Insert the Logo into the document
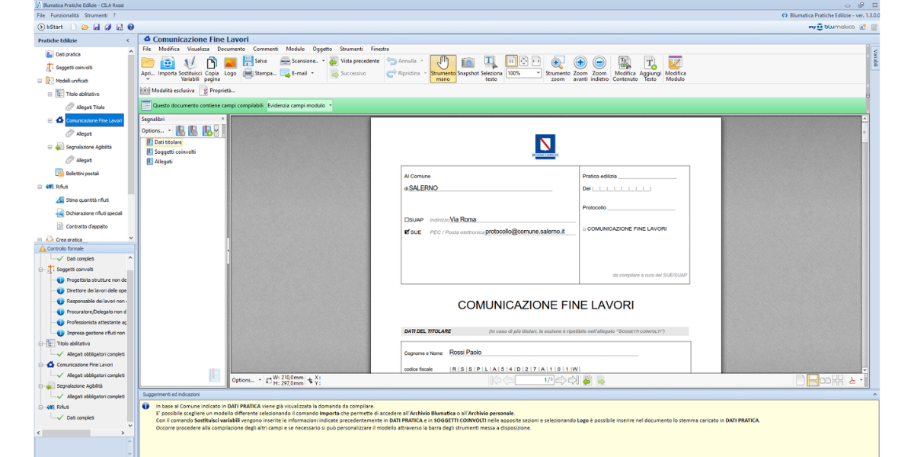This screenshot has width=914, height=457. (x=230, y=66)
